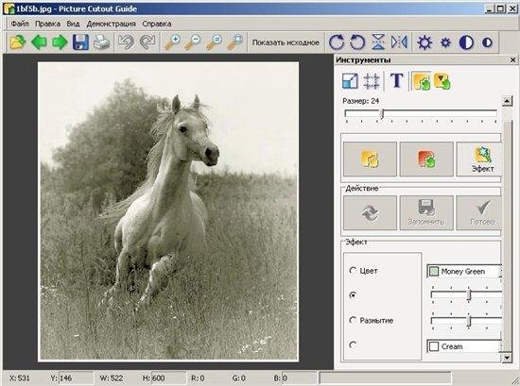Print the picture using printer icon

pos(101,42)
